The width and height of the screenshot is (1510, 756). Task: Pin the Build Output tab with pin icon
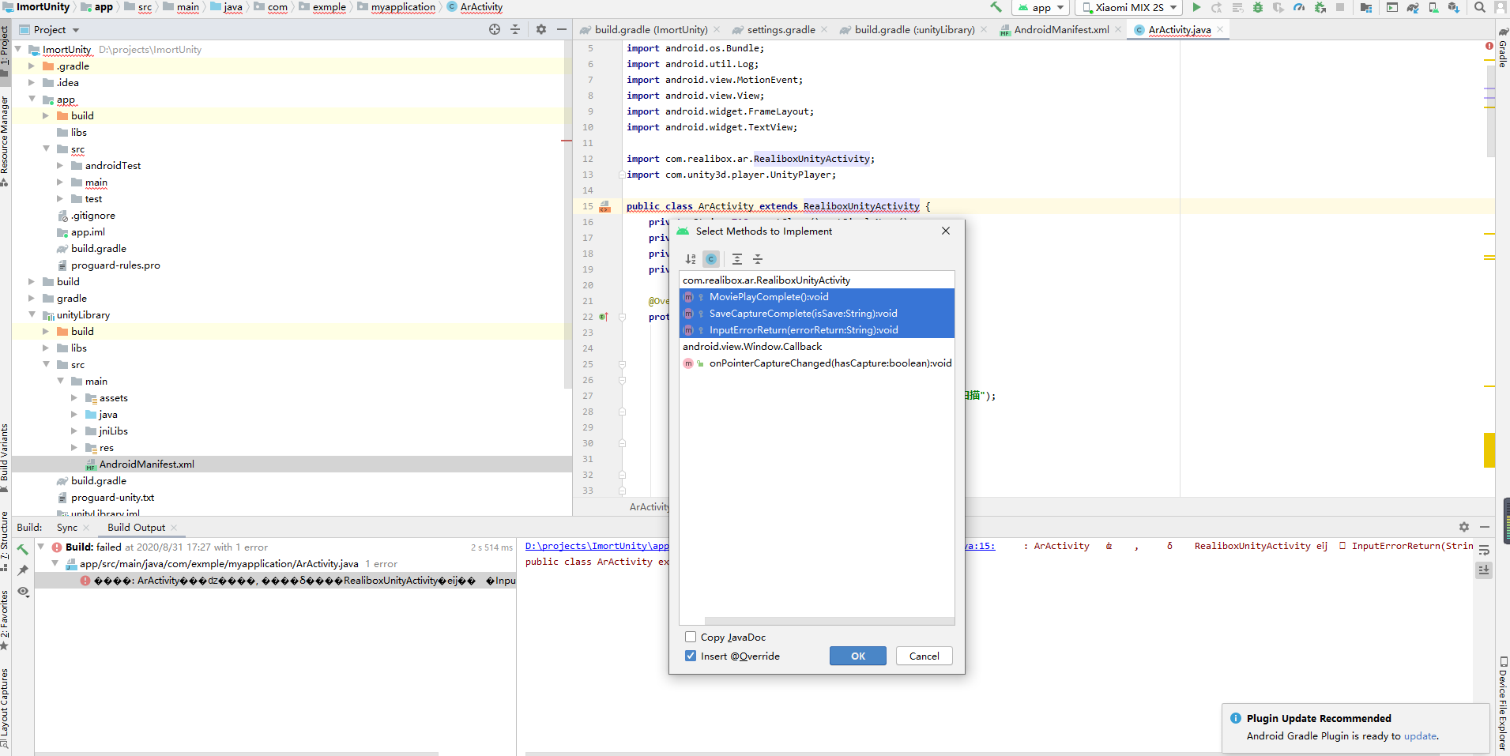(23, 570)
